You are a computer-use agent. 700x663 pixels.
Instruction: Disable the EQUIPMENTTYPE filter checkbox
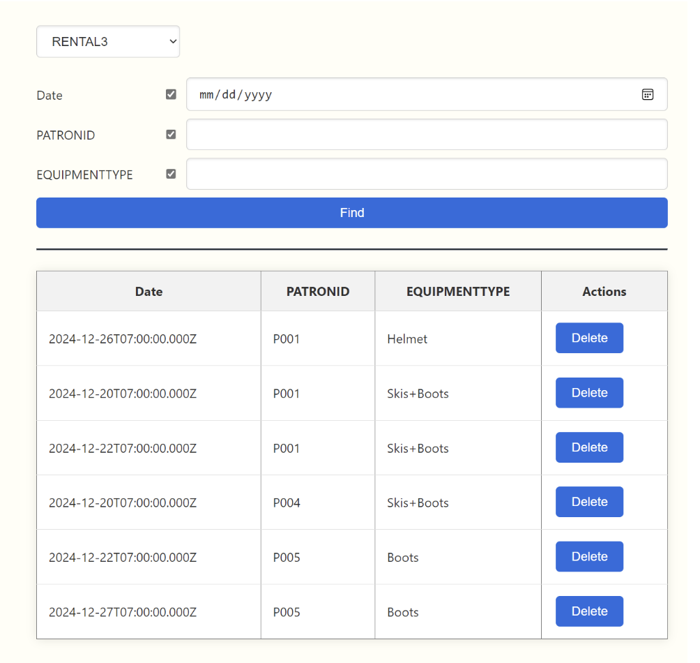(x=171, y=174)
